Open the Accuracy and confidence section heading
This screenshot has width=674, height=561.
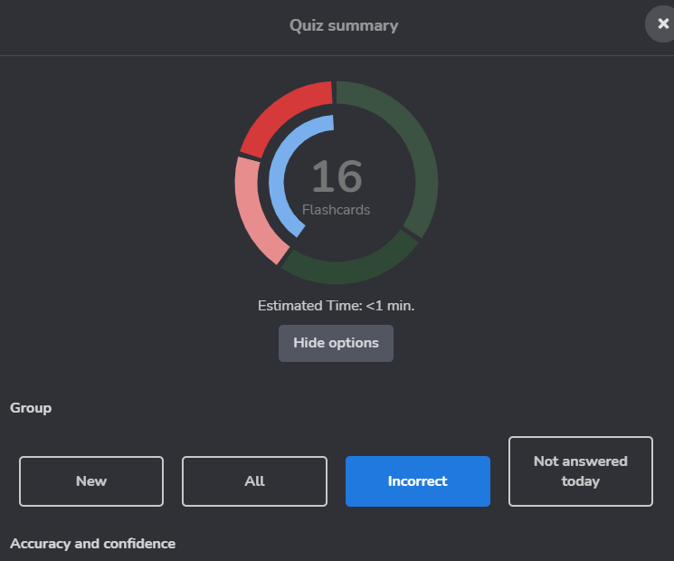click(x=92, y=544)
